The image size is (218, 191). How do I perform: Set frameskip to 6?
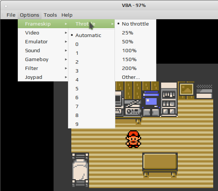[x=92, y=97]
